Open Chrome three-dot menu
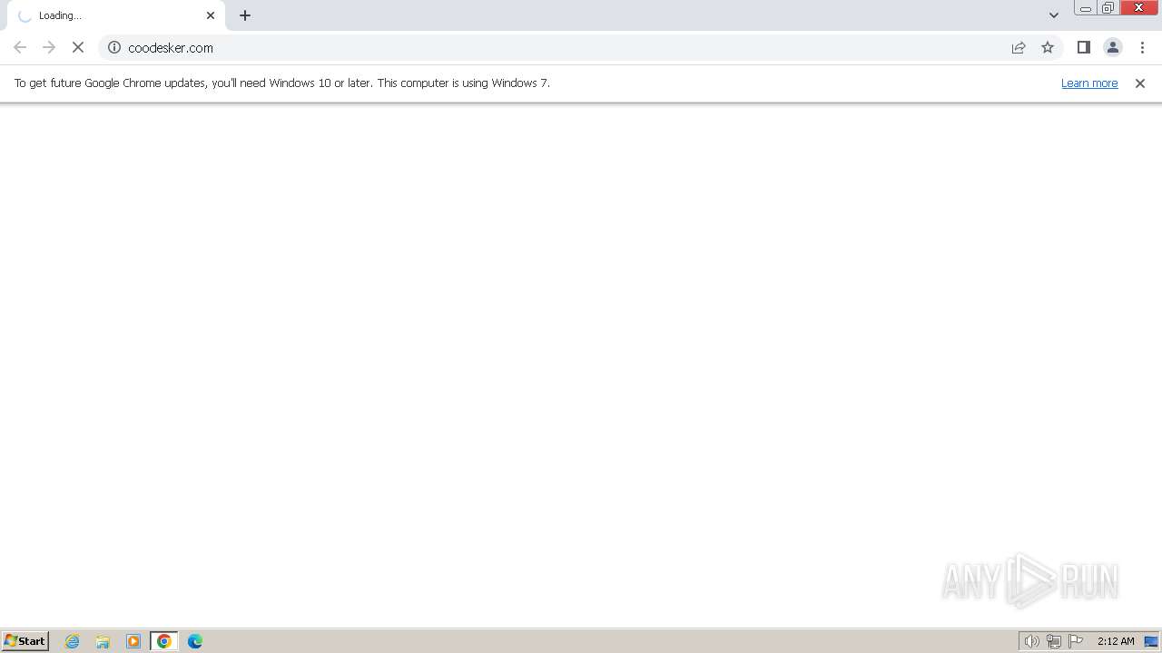This screenshot has height=653, width=1162. coord(1142,47)
